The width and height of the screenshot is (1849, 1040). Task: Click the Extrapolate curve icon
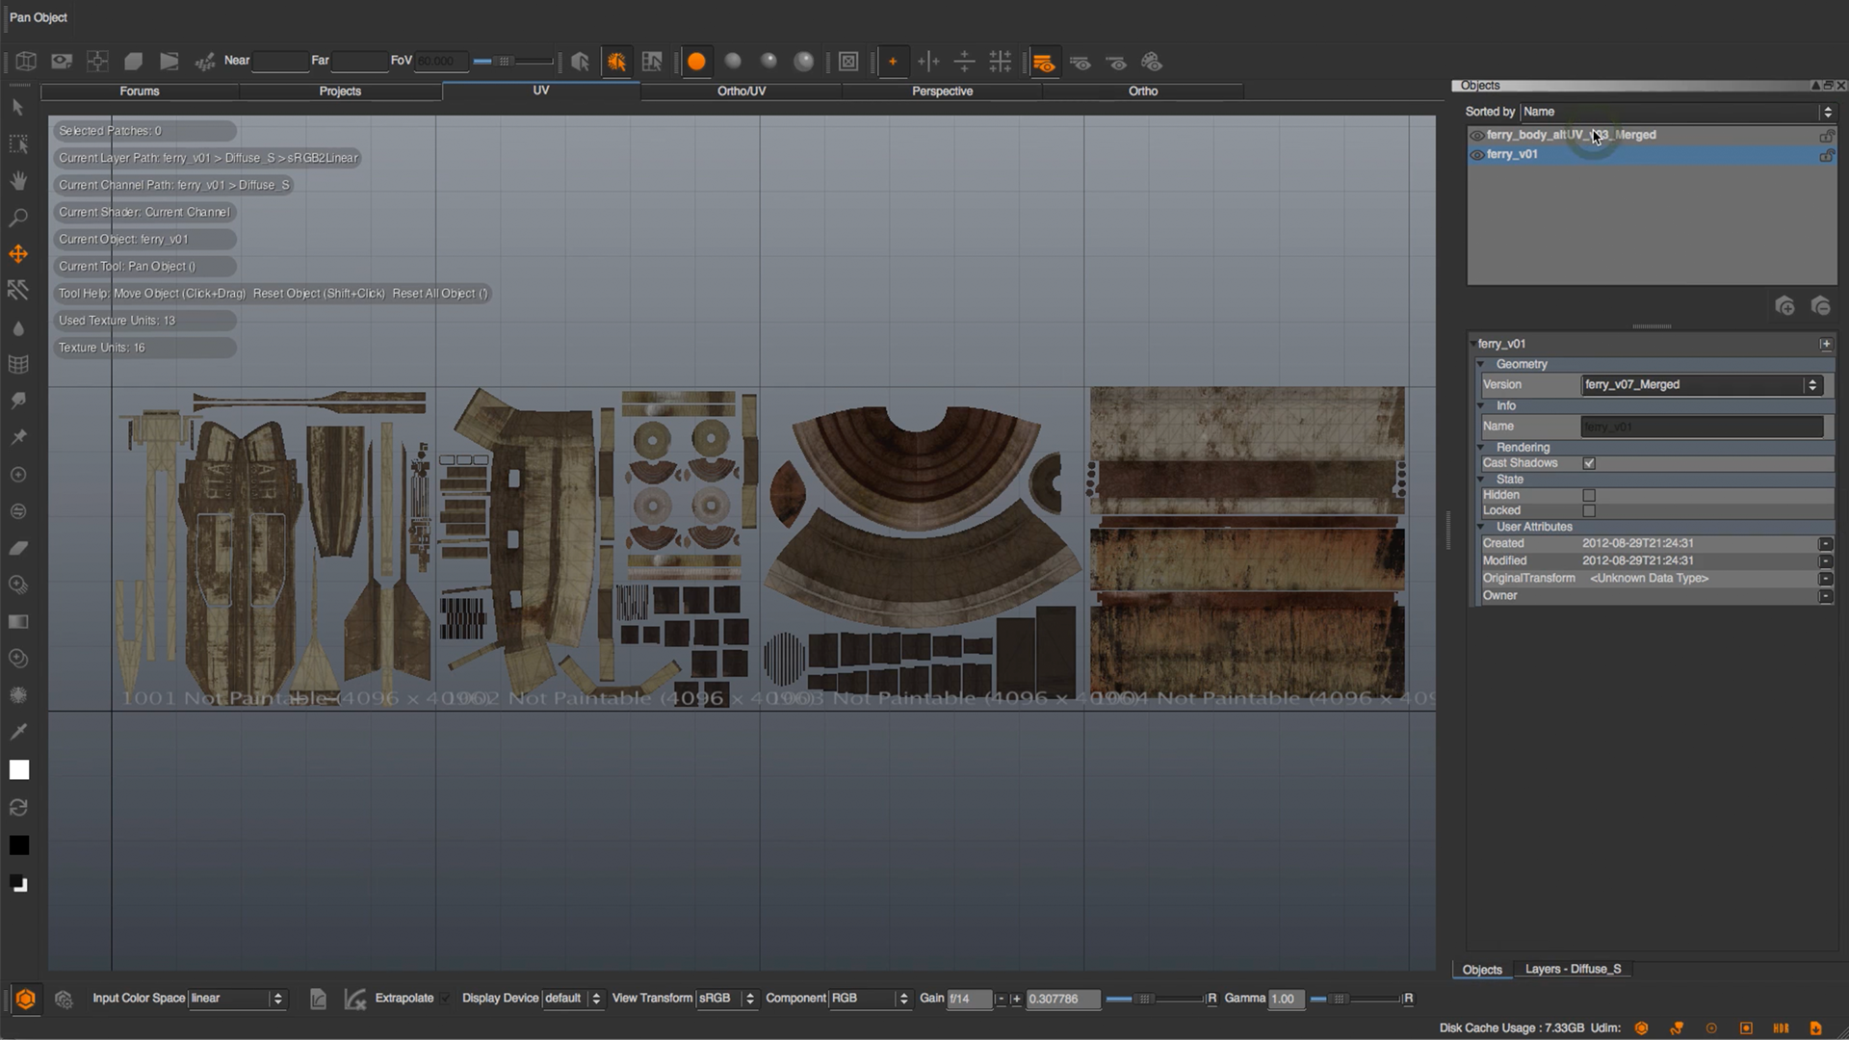tap(354, 1000)
